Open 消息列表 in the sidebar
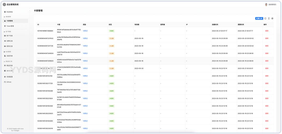 (9, 56)
